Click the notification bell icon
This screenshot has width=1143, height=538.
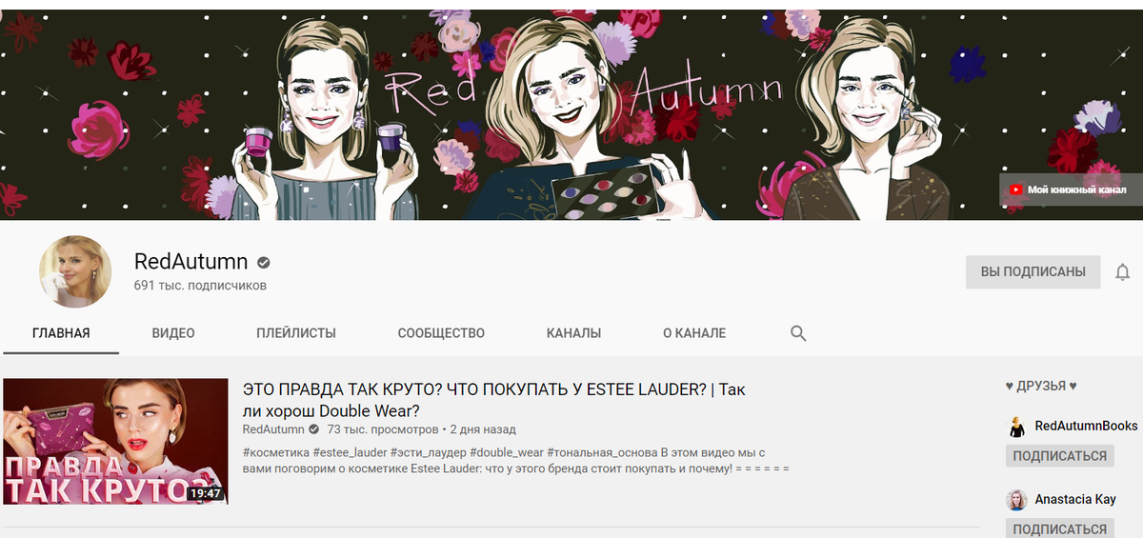click(x=1122, y=272)
